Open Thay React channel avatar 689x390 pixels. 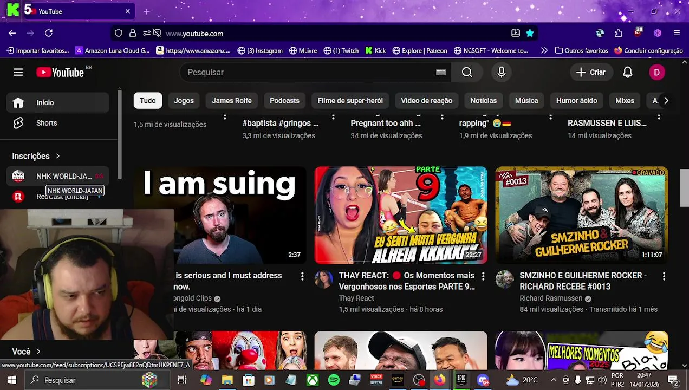(324, 279)
